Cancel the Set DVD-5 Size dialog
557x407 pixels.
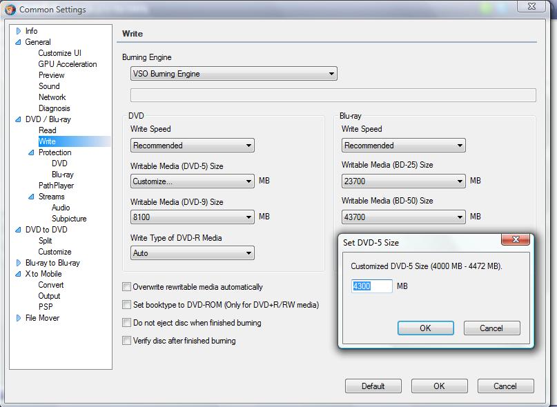pyautogui.click(x=491, y=328)
